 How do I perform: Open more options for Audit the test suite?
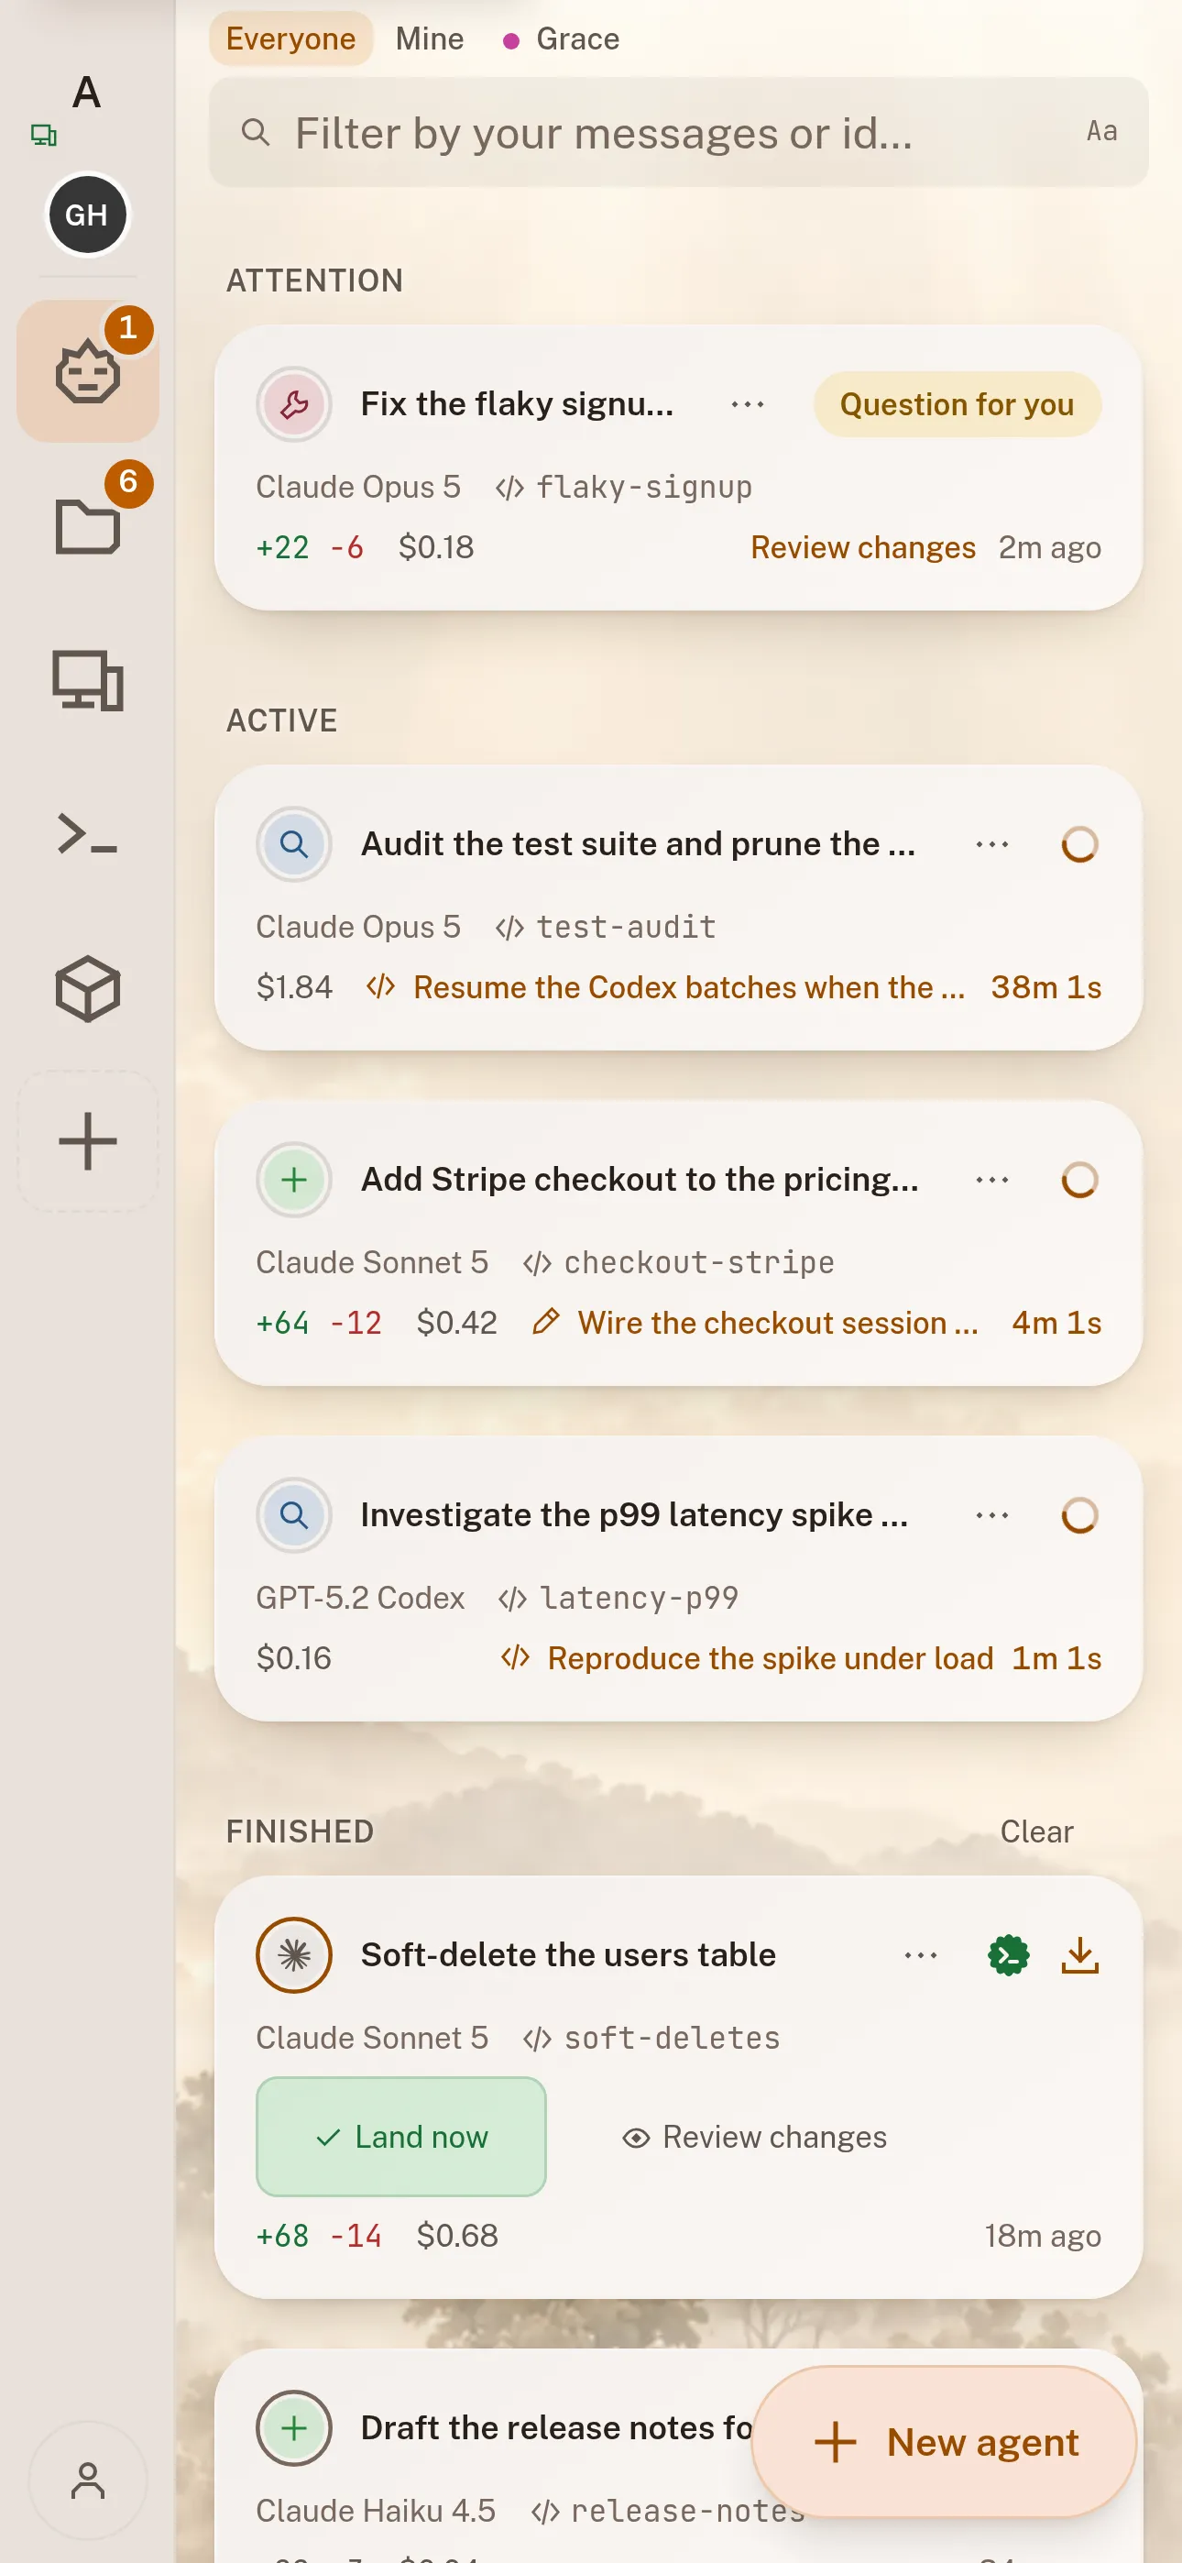[992, 843]
